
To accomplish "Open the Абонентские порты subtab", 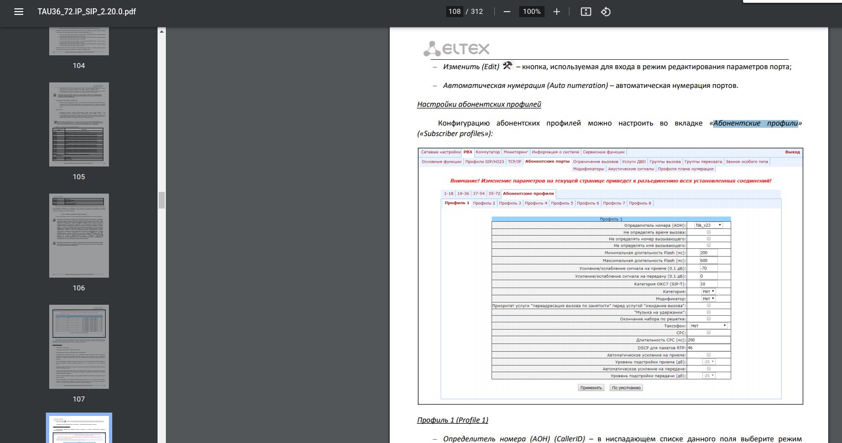I will coord(547,162).
